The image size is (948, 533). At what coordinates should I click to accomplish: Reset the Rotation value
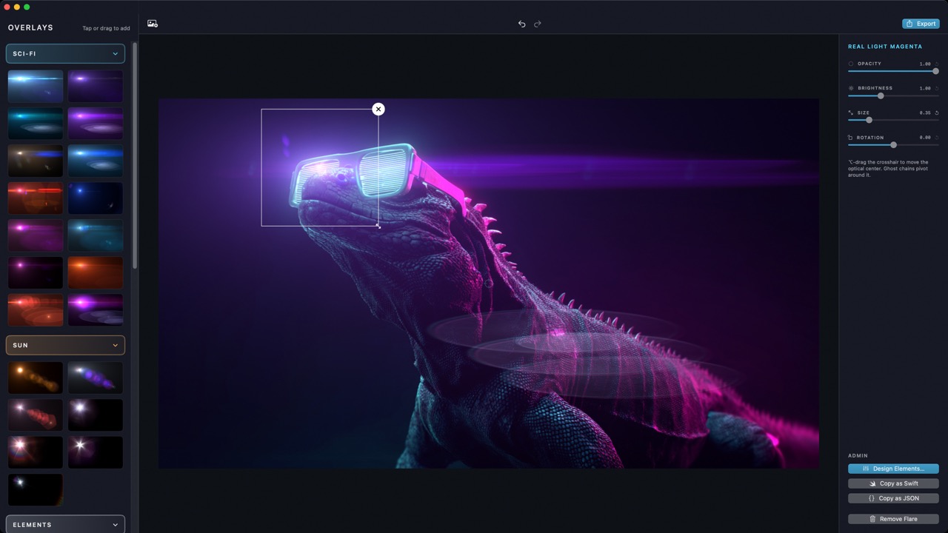click(x=937, y=138)
